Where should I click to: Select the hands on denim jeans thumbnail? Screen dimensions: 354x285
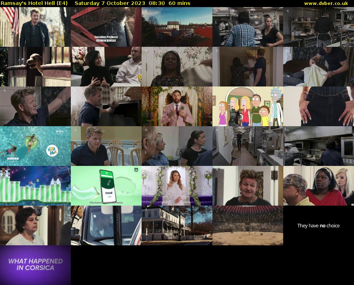click(x=319, y=106)
